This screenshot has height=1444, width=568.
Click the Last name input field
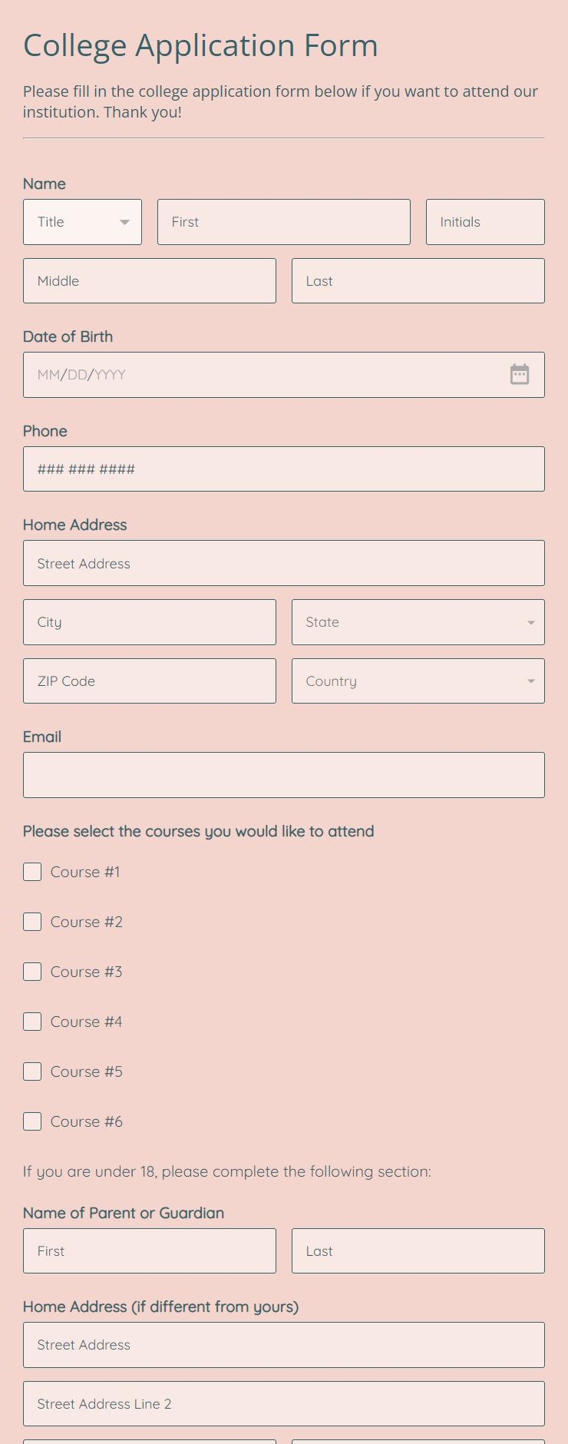pos(418,280)
